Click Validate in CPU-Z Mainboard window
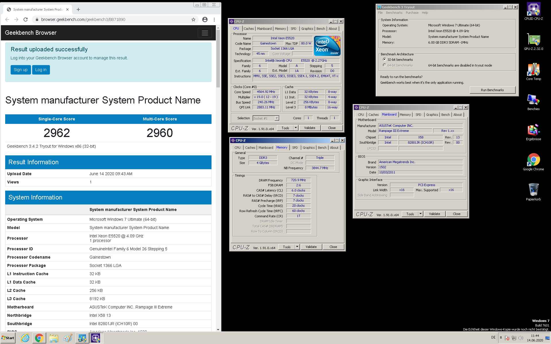 point(434,214)
